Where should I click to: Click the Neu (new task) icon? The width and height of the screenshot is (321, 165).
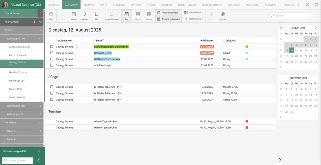[51, 16]
